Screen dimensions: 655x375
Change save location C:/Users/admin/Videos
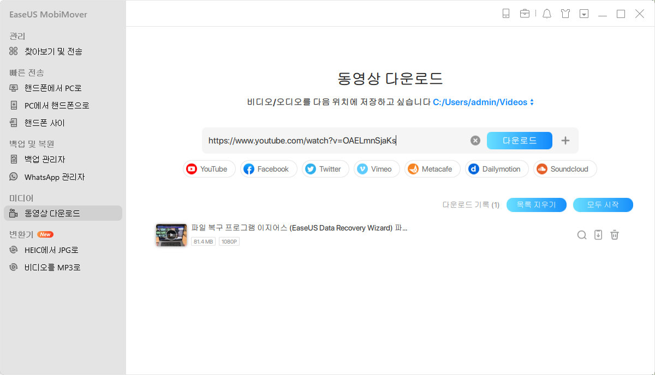coord(483,102)
